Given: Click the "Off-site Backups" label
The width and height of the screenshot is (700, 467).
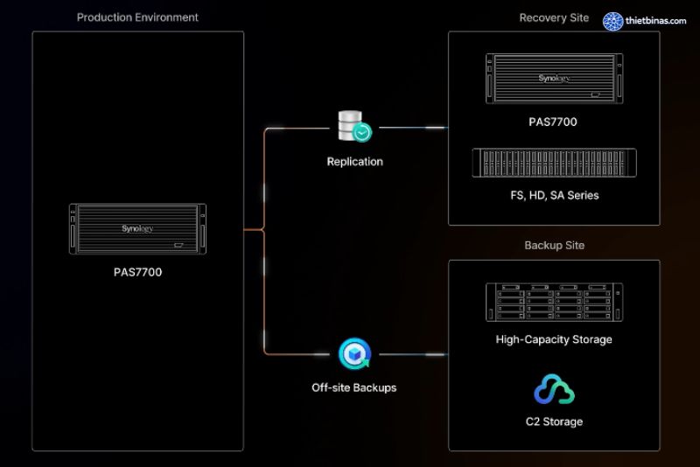Looking at the screenshot, I should pyautogui.click(x=354, y=387).
